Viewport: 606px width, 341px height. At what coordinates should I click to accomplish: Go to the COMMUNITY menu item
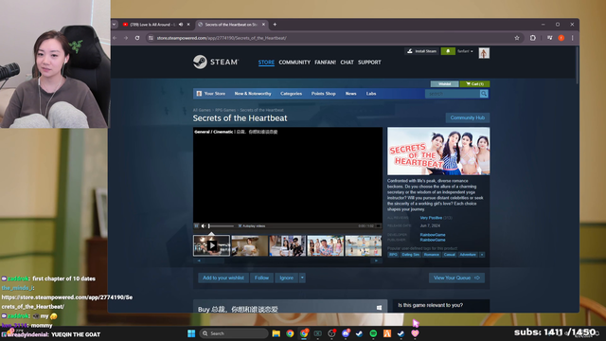294,63
